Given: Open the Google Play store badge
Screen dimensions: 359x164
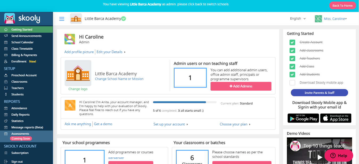Looking at the screenshot, I should pyautogui.click(x=303, y=118).
